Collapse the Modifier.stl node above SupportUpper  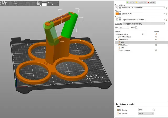117,45
